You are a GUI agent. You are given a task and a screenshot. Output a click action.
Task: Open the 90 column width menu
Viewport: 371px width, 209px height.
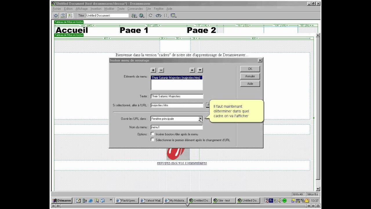(x=179, y=38)
